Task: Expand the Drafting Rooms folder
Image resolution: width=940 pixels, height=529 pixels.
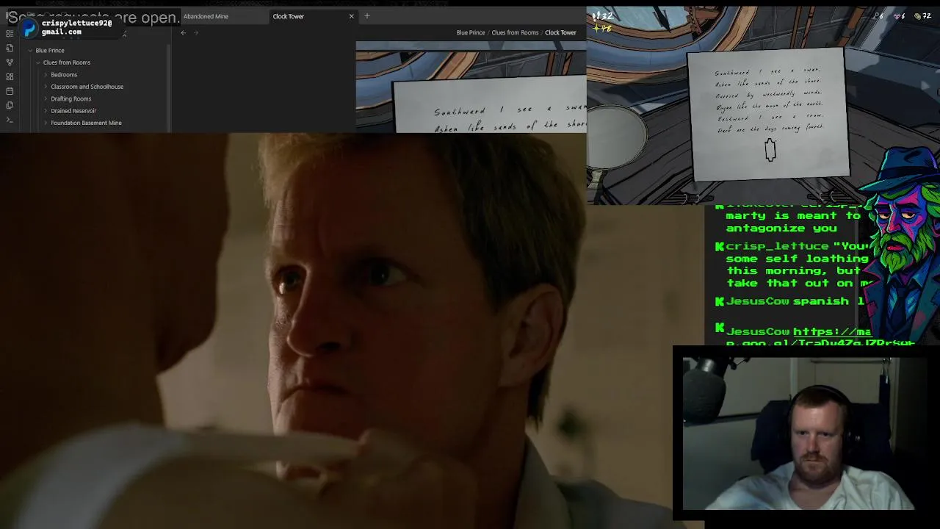Action: (46, 98)
